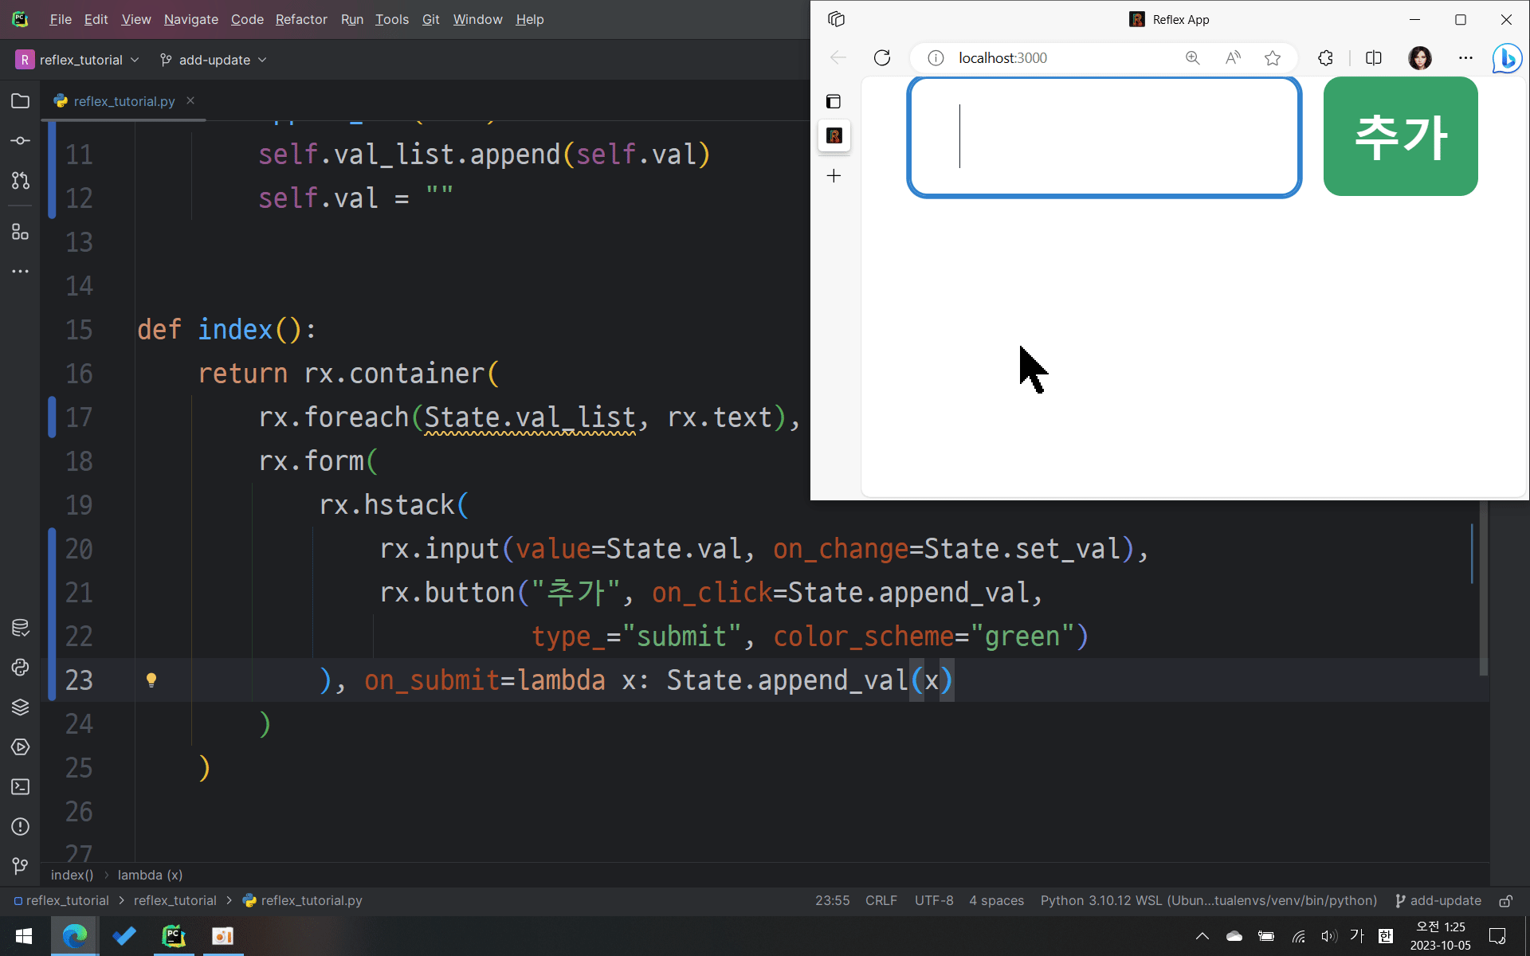Select the reflex_tutorial.py editor tab

[x=124, y=101]
